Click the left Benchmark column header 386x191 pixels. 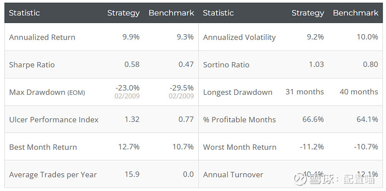pos(171,13)
